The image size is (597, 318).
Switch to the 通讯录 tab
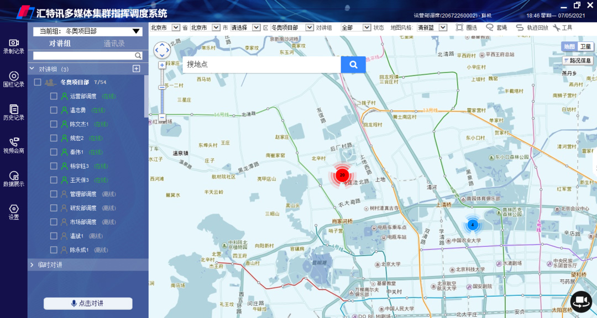coord(114,44)
